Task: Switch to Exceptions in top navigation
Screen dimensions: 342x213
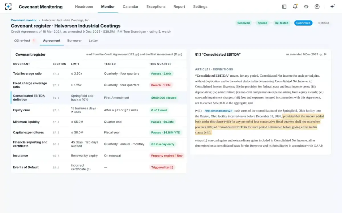Action: click(156, 7)
